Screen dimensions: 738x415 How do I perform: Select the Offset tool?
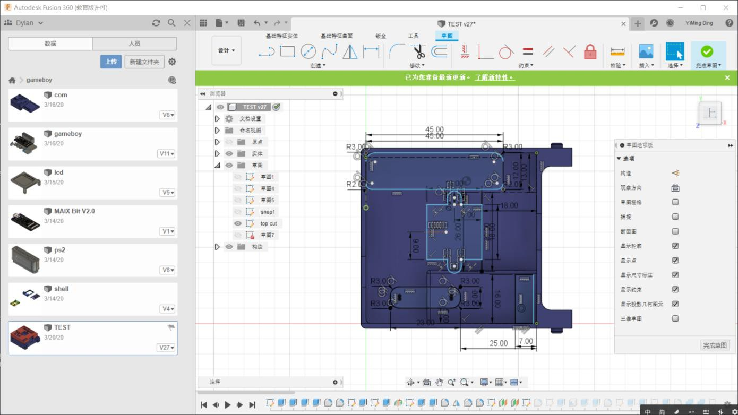(x=439, y=51)
